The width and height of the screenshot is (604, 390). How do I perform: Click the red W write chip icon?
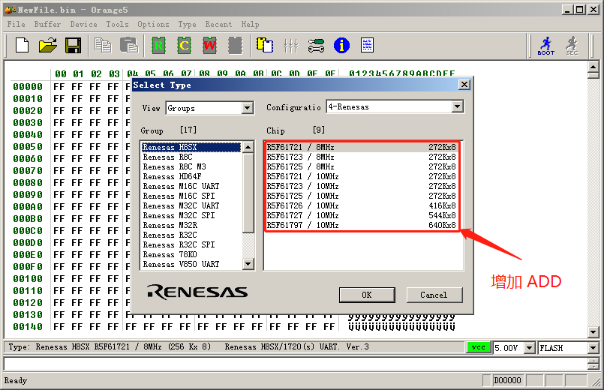coord(209,46)
